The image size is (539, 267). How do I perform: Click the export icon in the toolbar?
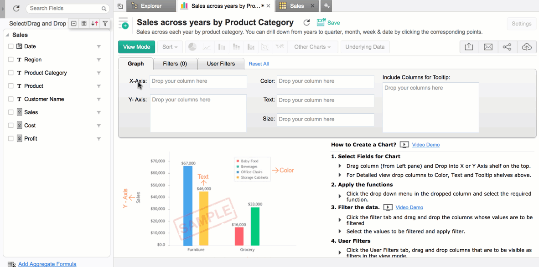(469, 47)
